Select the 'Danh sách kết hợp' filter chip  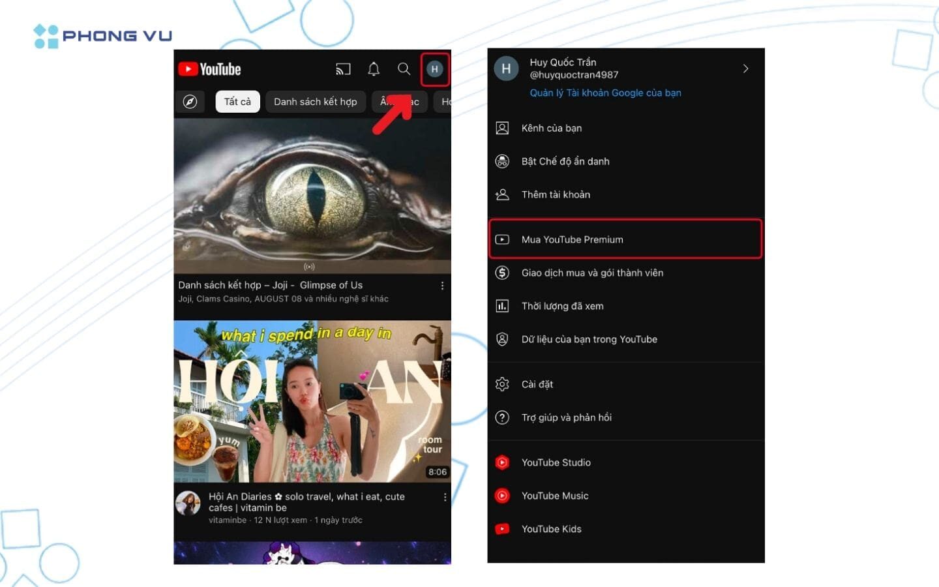pyautogui.click(x=316, y=102)
